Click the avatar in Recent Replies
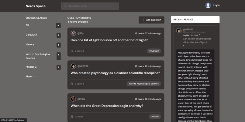This screenshot has height=122, width=245. [x=179, y=30]
